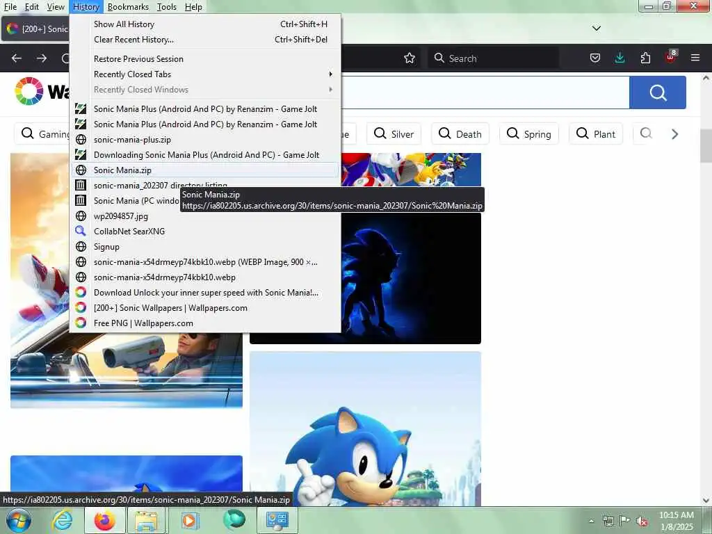Open the View menu

click(56, 7)
